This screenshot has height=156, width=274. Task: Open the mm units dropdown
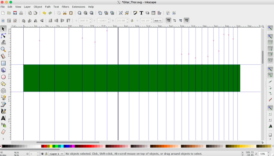pyautogui.click(x=158, y=21)
